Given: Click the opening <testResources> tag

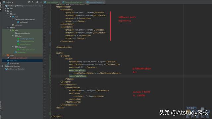Looking at the screenshot, I should pyautogui.click(x=69, y=85).
